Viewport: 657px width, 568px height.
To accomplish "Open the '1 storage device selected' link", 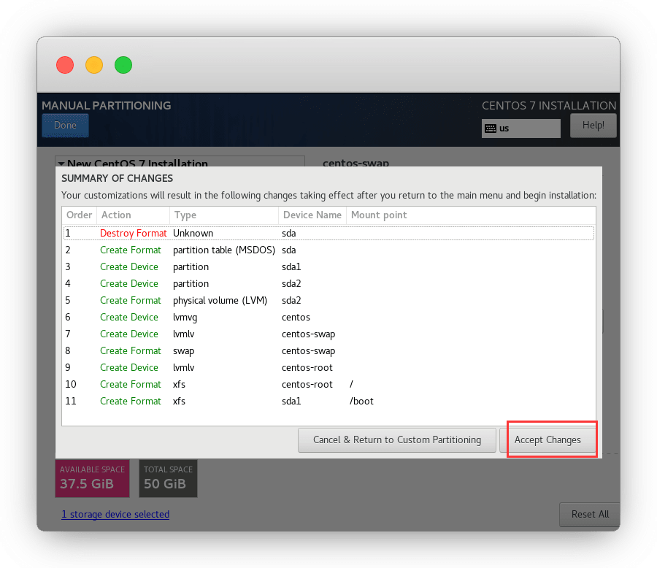I will coord(115,515).
